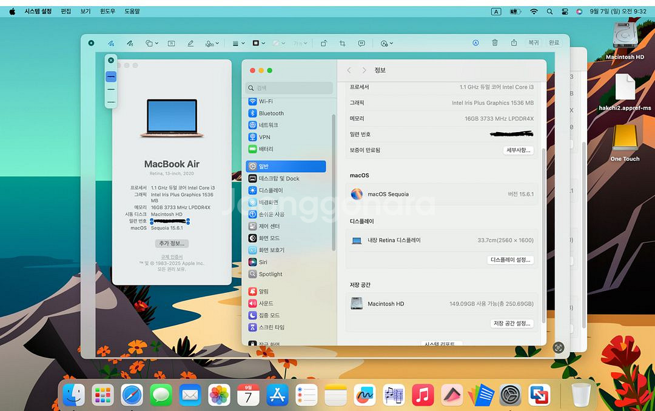
Task: Expand the Shapes tool dropdown
Action: pos(152,44)
